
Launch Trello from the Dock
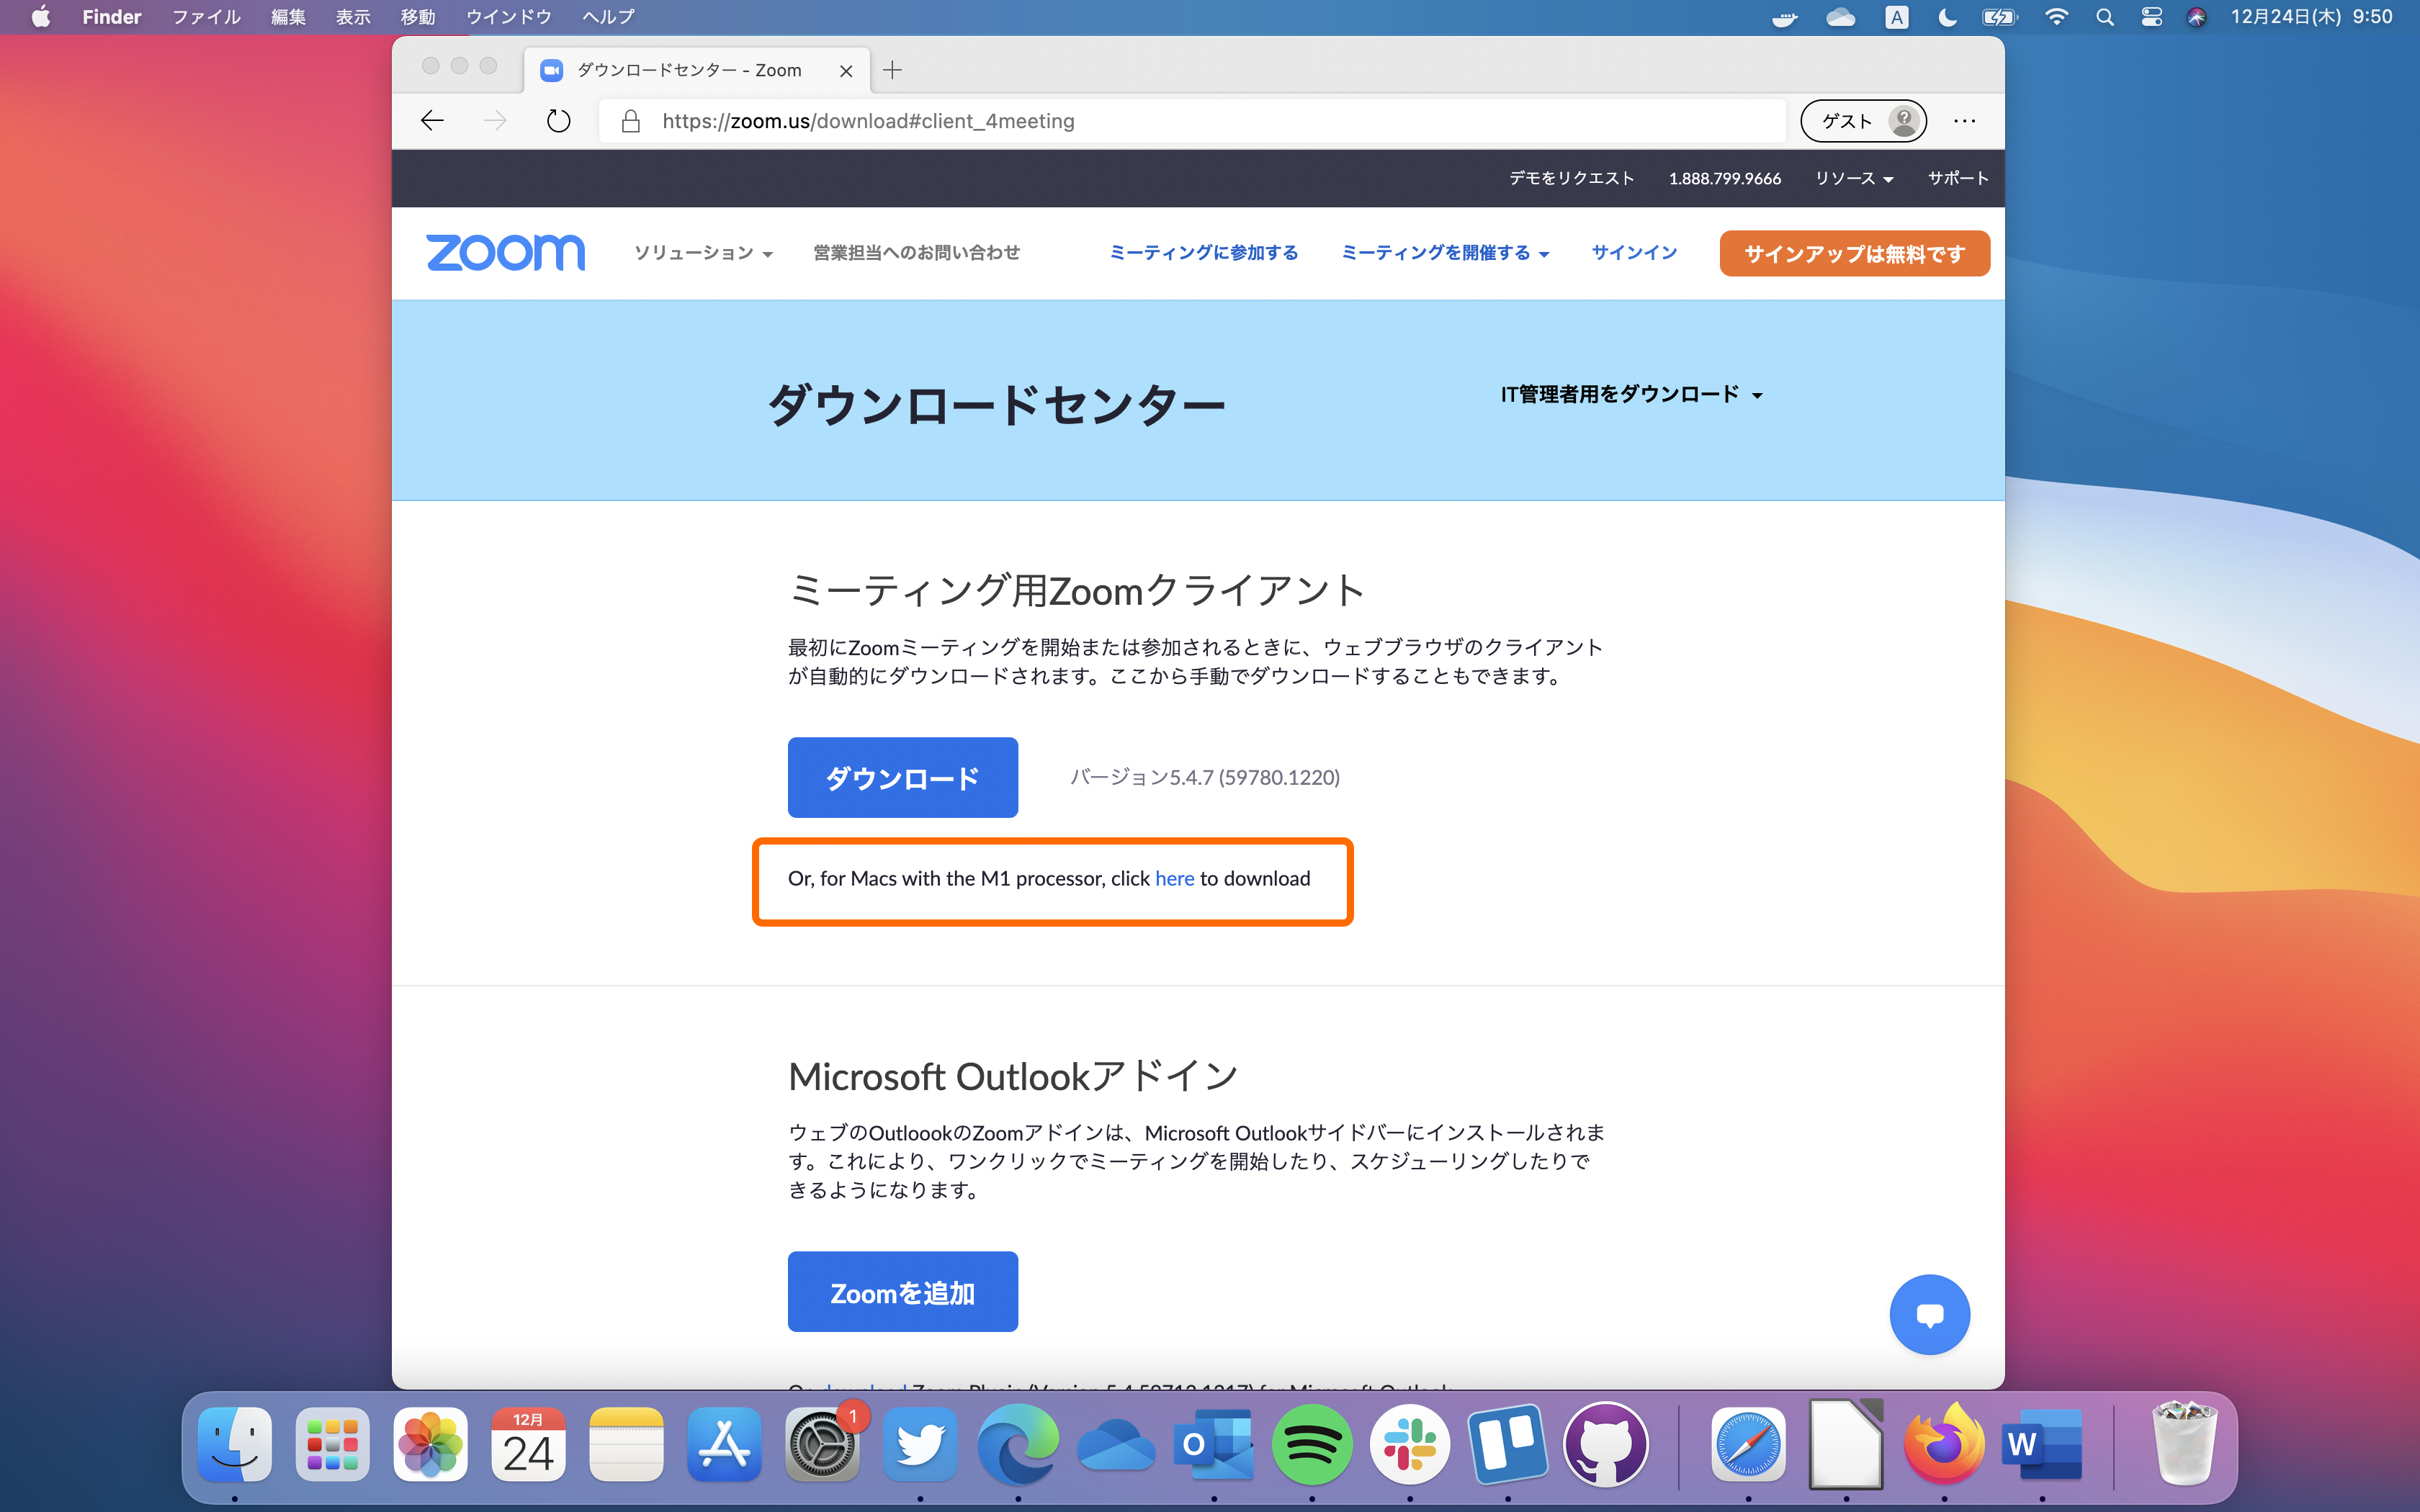(1509, 1445)
